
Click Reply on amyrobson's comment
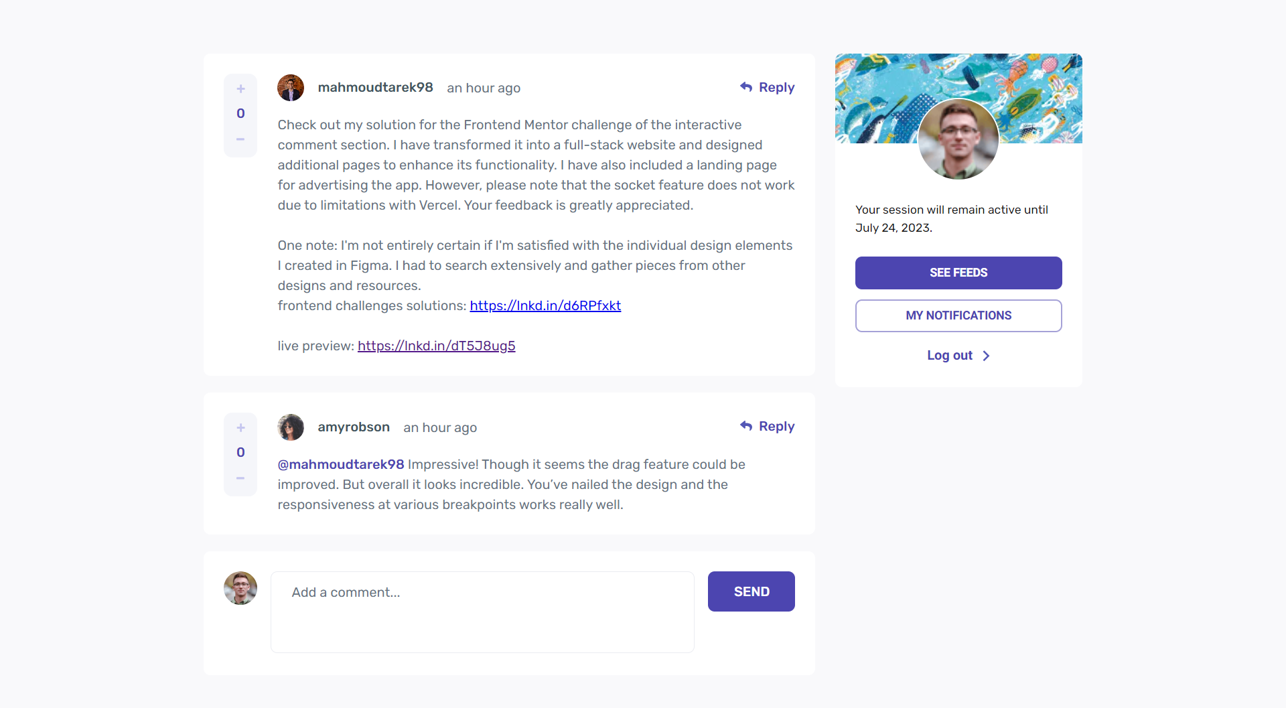click(776, 425)
